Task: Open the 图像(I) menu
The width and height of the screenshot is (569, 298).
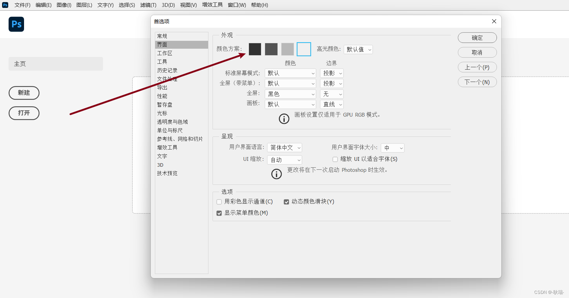Action: point(64,5)
